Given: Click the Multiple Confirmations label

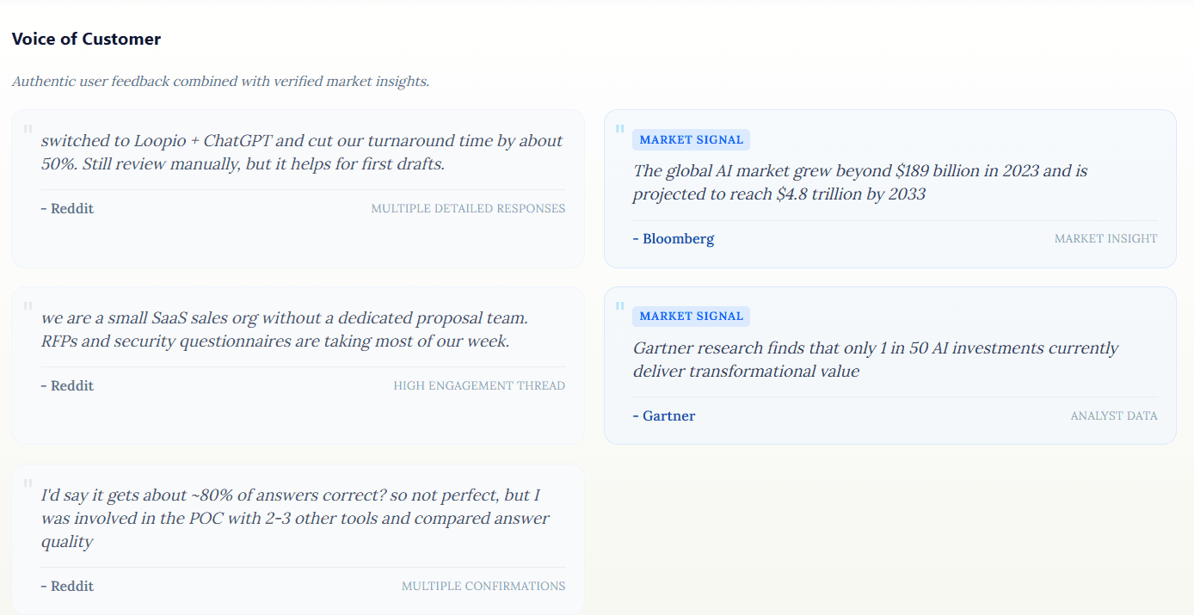Looking at the screenshot, I should [x=483, y=587].
